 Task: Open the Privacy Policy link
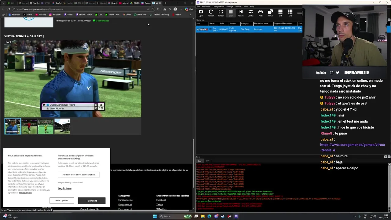25,193
